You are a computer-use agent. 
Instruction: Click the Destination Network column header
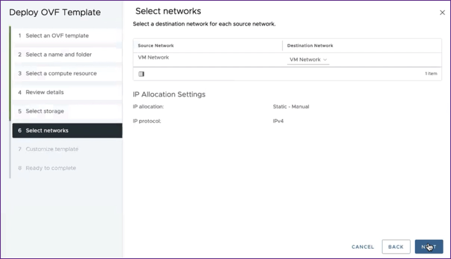[310, 46]
